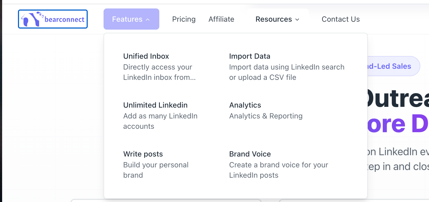Select Import Data feature

point(250,56)
